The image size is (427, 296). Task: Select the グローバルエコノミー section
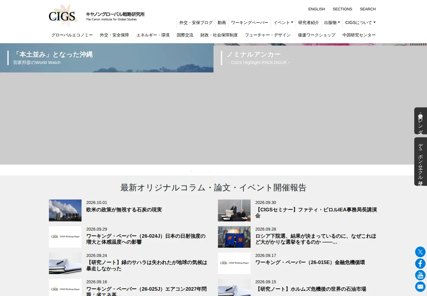(x=72, y=35)
